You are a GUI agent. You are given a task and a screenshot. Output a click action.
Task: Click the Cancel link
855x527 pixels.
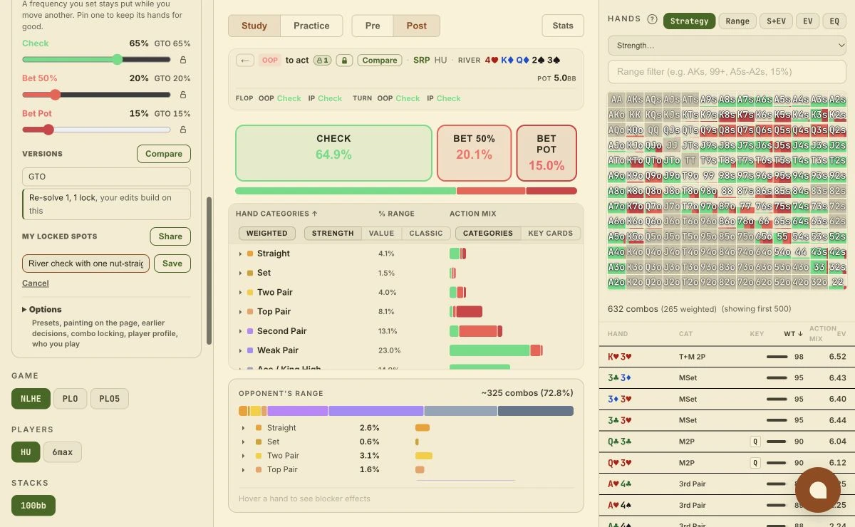[36, 283]
